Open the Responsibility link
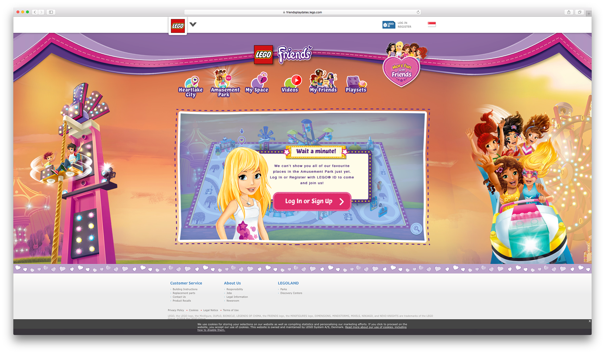This screenshot has height=354, width=605. (x=234, y=289)
